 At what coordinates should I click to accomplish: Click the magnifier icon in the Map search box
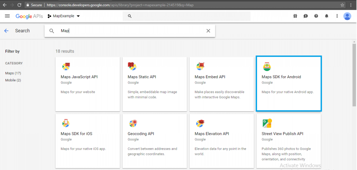[x=52, y=31]
